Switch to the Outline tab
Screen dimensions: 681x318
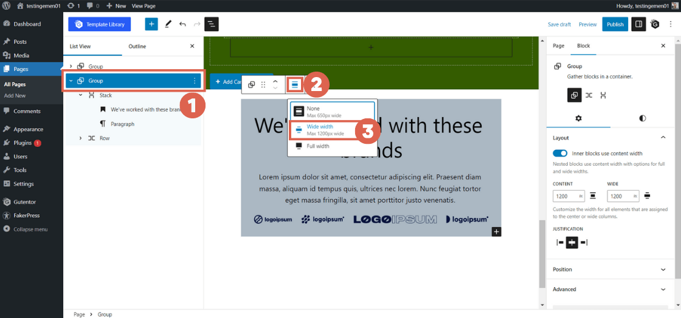(137, 46)
